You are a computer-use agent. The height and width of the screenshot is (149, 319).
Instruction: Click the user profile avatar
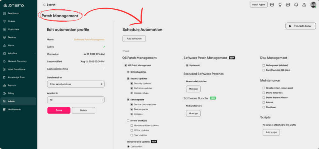click(313, 5)
